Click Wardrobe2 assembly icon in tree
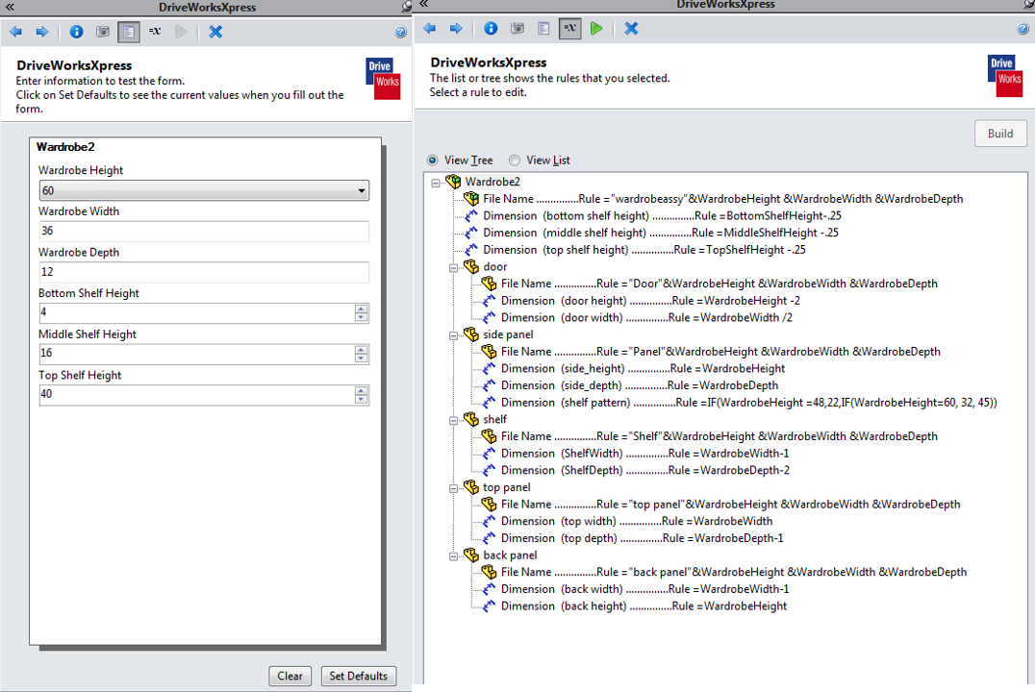Image resolution: width=1035 pixels, height=692 pixels. click(x=453, y=182)
